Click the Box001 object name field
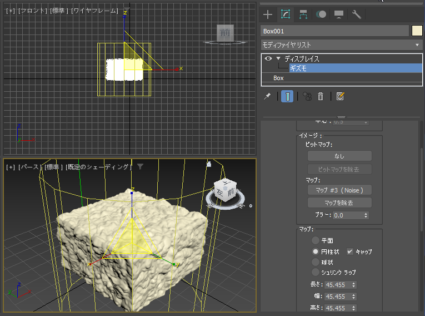Viewport: 425px width, 316px height. [x=335, y=31]
